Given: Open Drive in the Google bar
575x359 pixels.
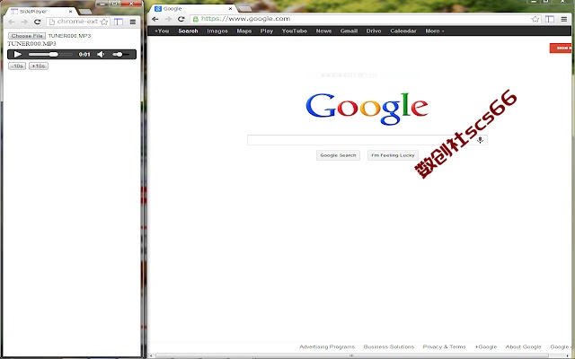Looking at the screenshot, I should pyautogui.click(x=374, y=31).
